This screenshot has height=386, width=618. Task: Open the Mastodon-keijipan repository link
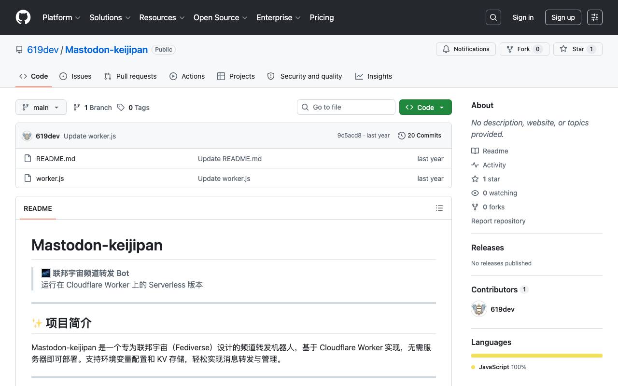(x=106, y=50)
